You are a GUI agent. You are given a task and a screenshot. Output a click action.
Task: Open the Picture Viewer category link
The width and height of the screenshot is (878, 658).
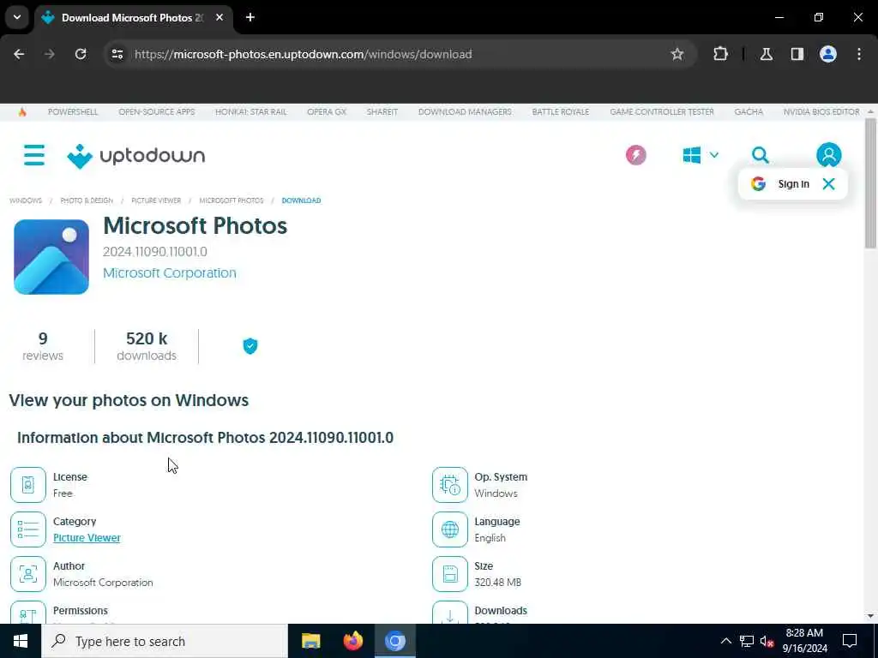87,538
